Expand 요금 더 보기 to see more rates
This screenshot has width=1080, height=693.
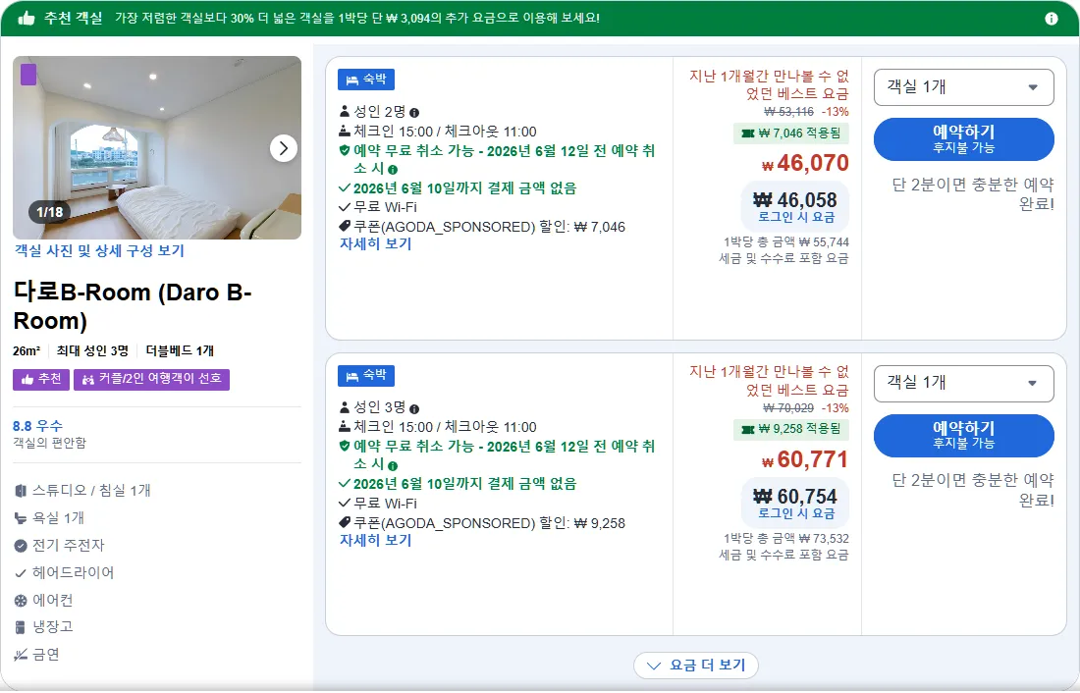click(x=696, y=666)
